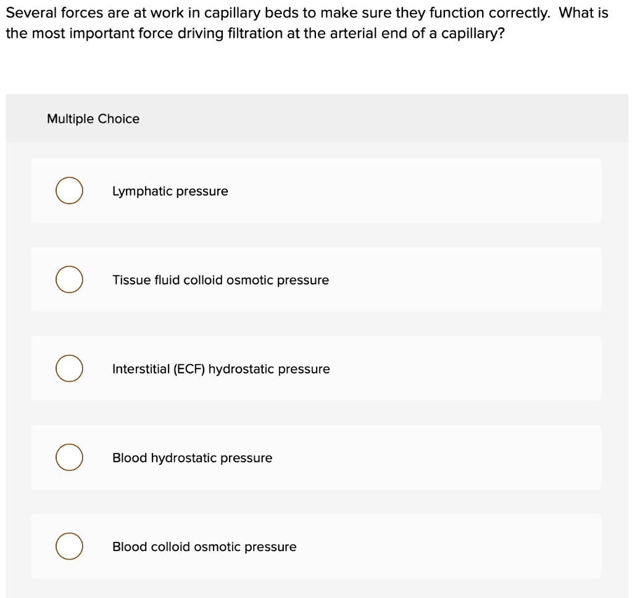Select the Lymphatic pressure radio button
Screen dimensions: 632x598
(69, 191)
